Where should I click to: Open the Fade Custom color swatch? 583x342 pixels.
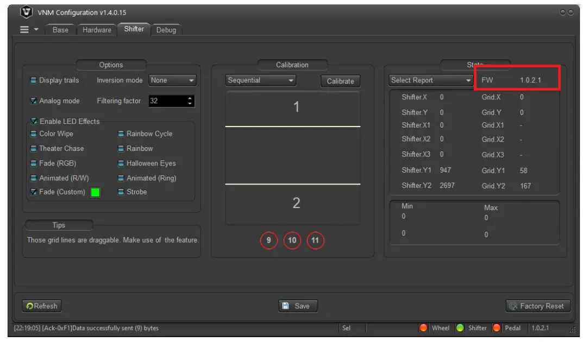pos(96,192)
